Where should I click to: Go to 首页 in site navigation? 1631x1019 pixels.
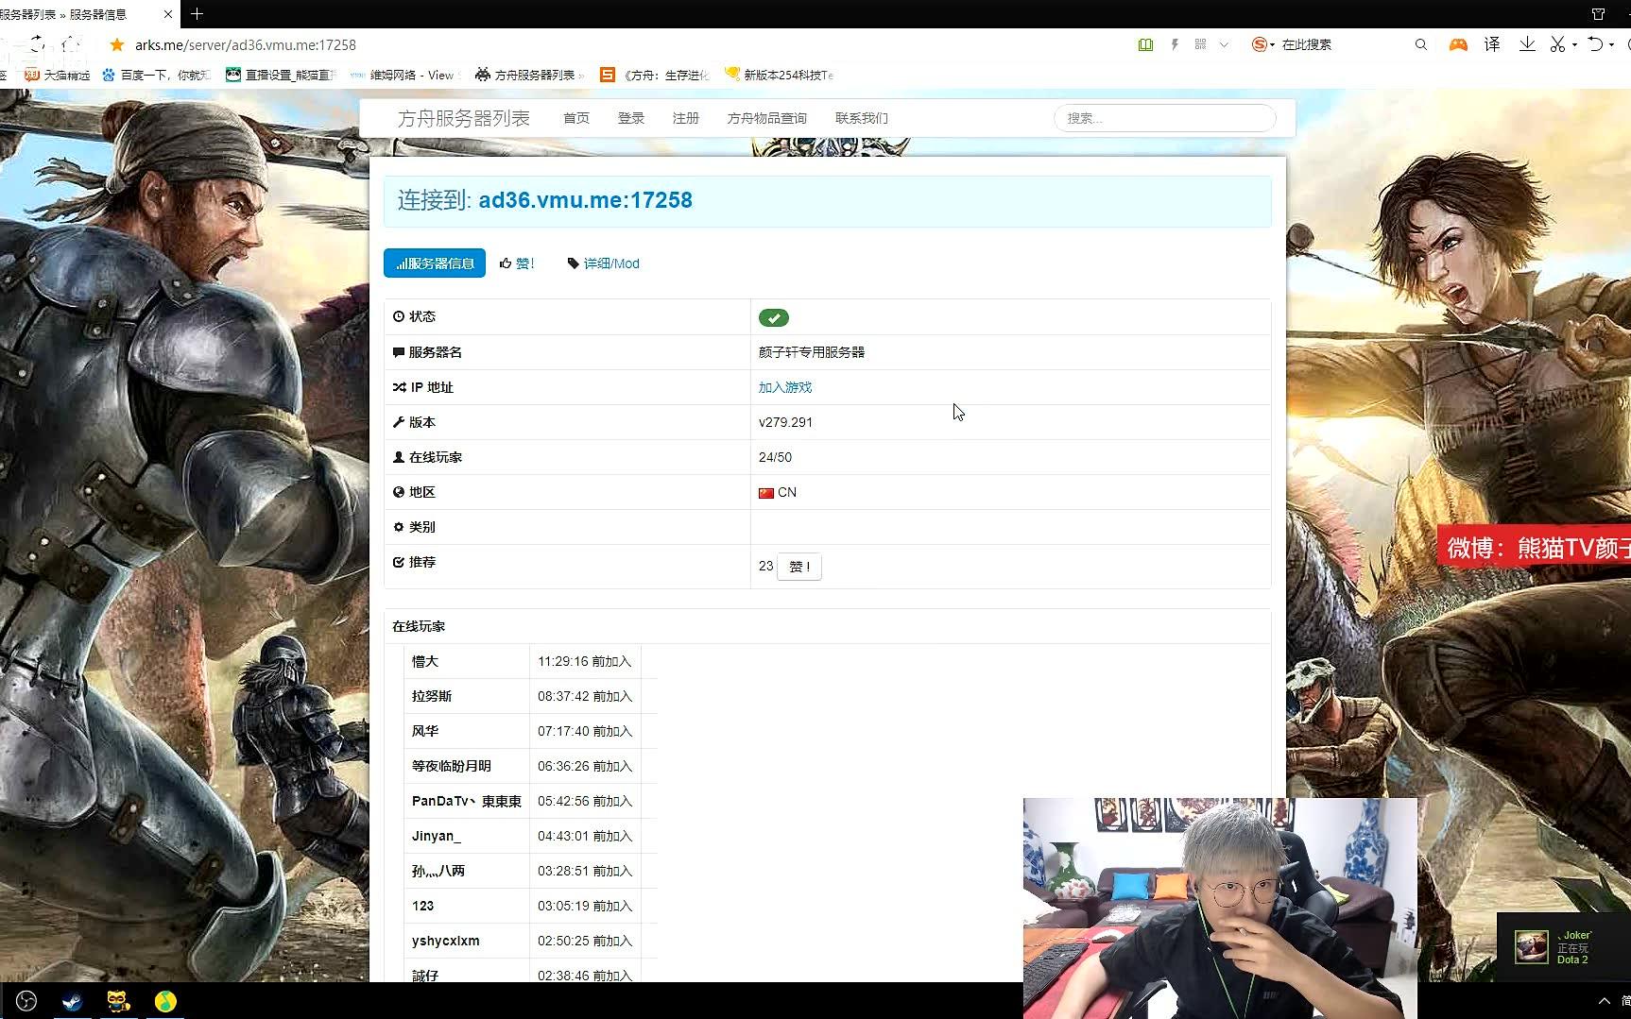576,118
